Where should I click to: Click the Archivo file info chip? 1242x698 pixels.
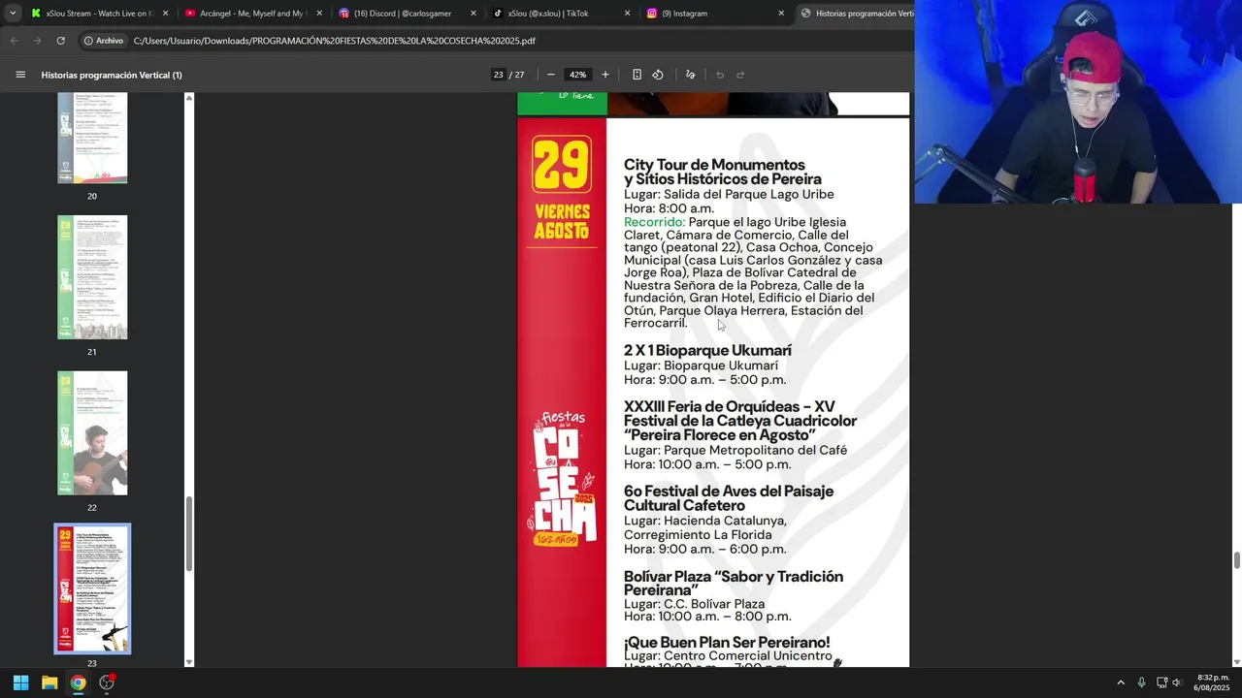tap(103, 41)
